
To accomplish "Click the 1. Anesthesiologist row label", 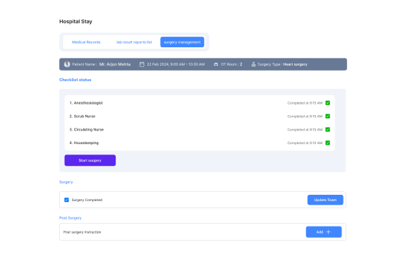I will click(x=86, y=103).
